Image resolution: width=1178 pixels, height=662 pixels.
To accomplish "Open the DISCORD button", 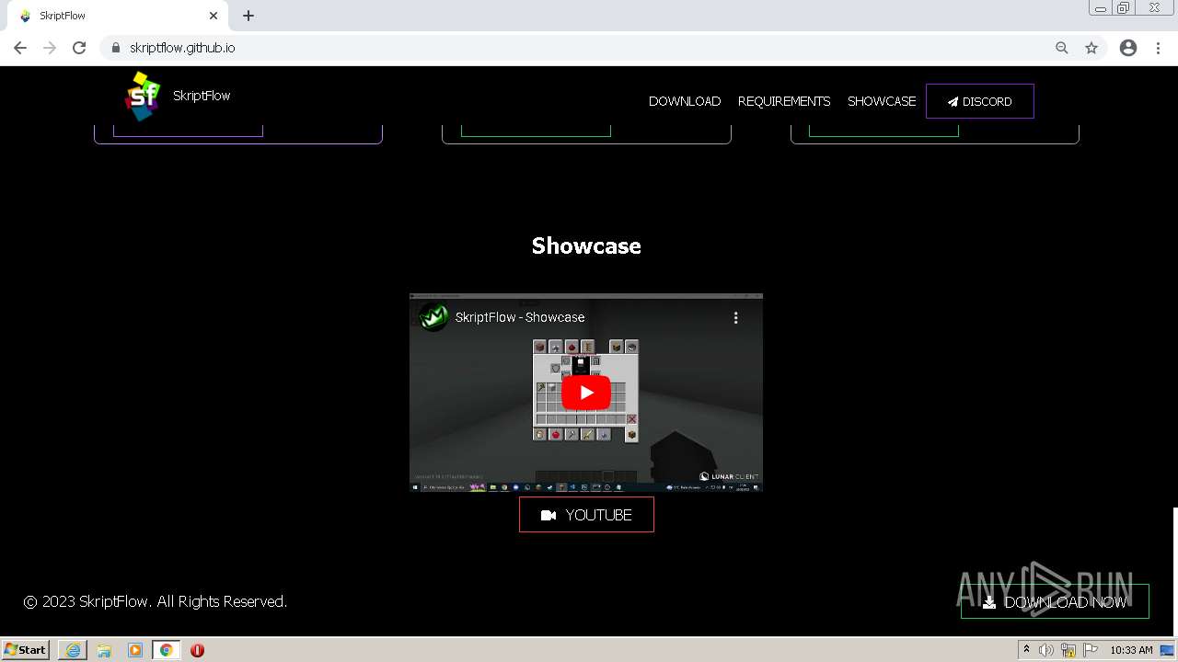I will click(x=979, y=101).
